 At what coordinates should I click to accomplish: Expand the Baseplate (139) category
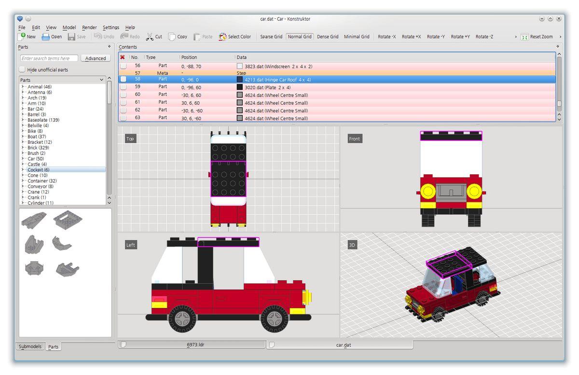point(22,120)
